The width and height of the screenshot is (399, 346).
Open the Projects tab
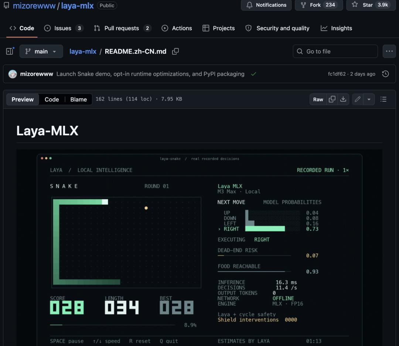coord(219,28)
